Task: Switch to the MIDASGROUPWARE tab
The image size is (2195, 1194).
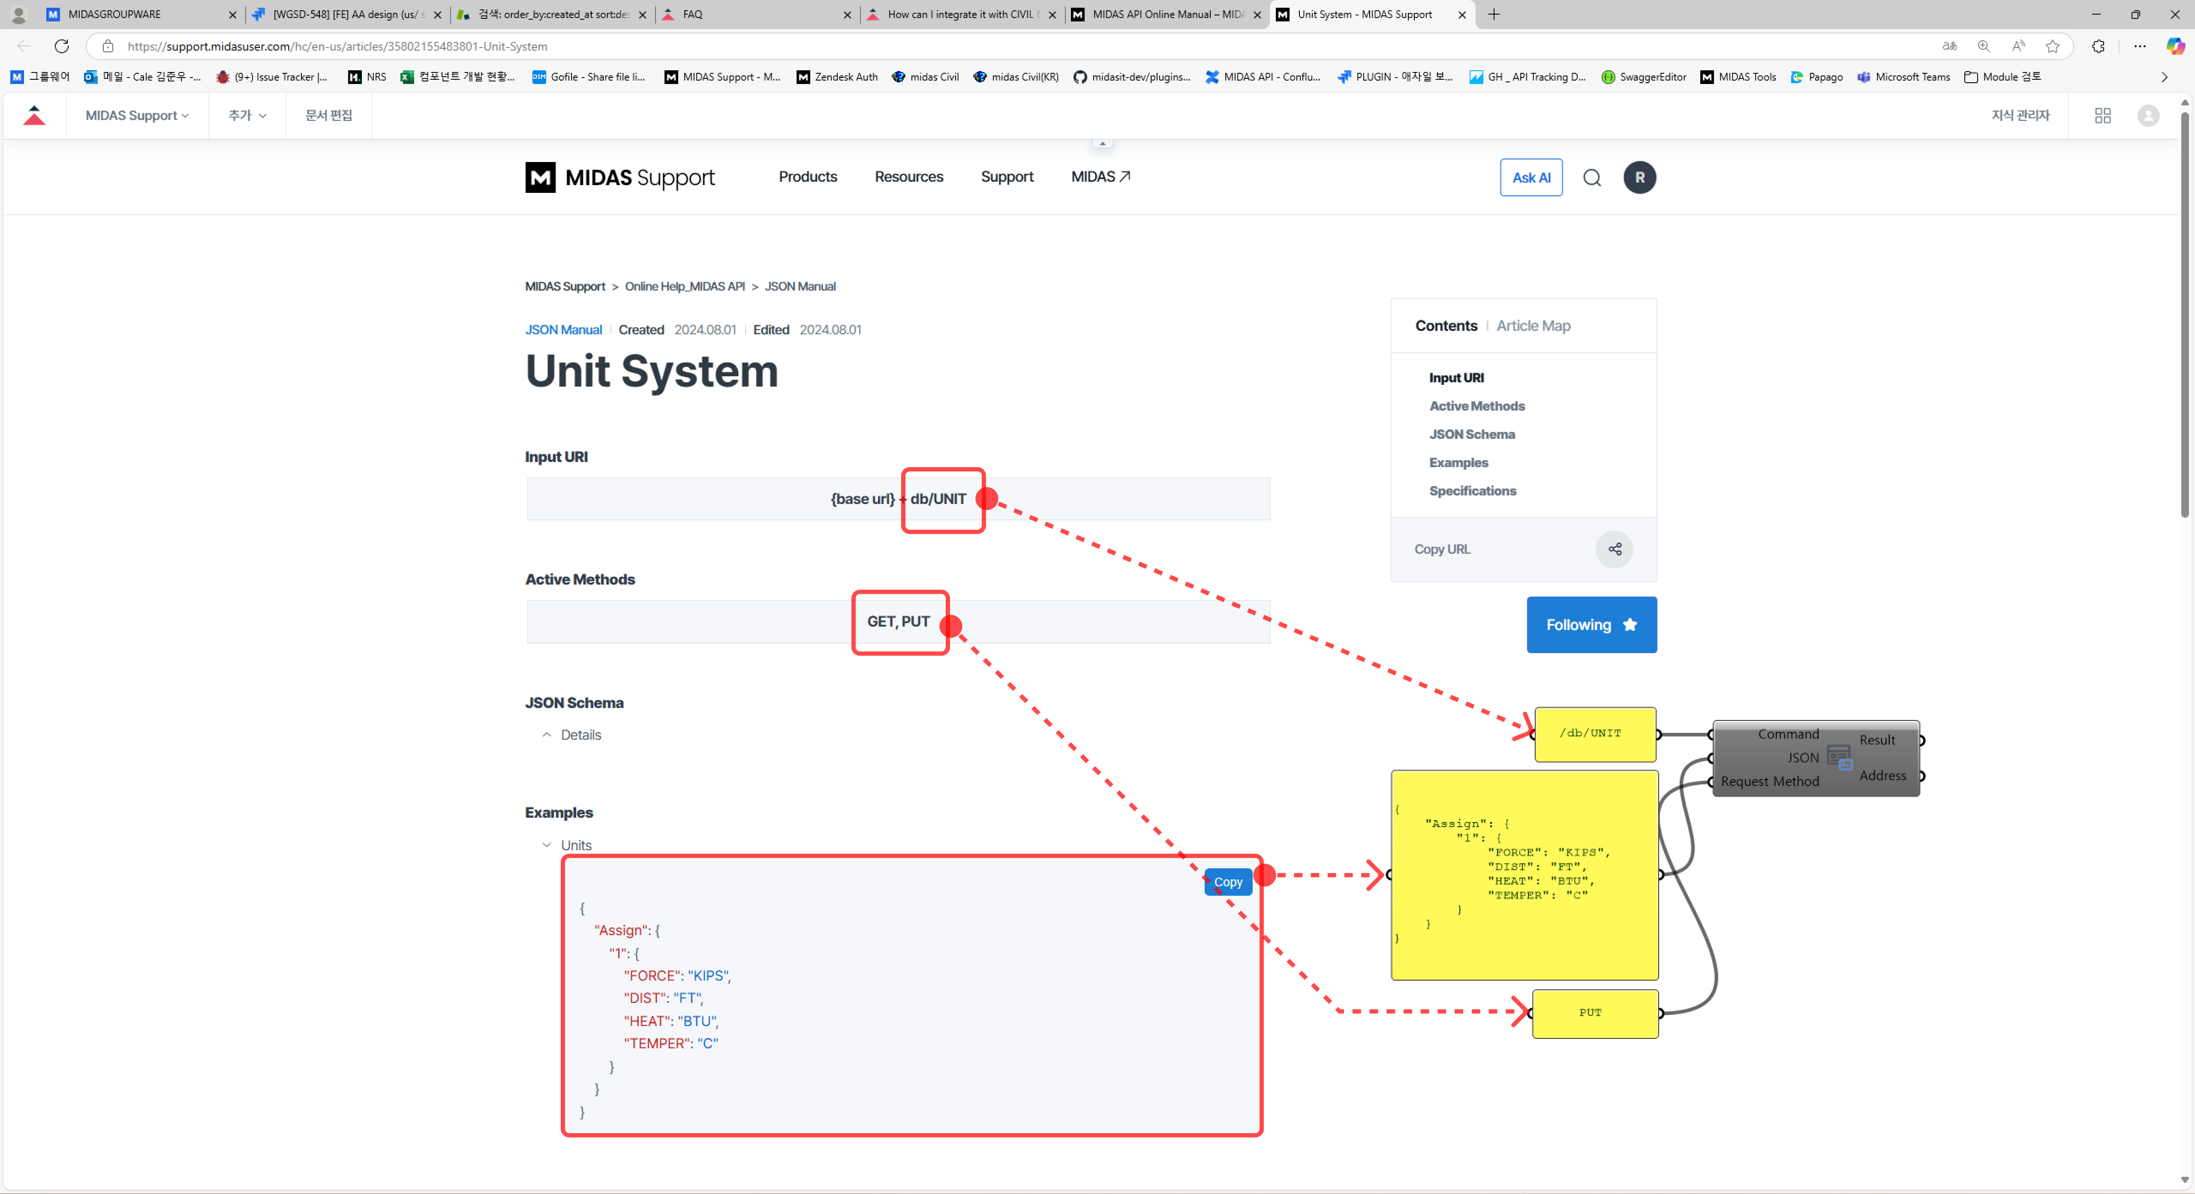Action: [x=141, y=15]
